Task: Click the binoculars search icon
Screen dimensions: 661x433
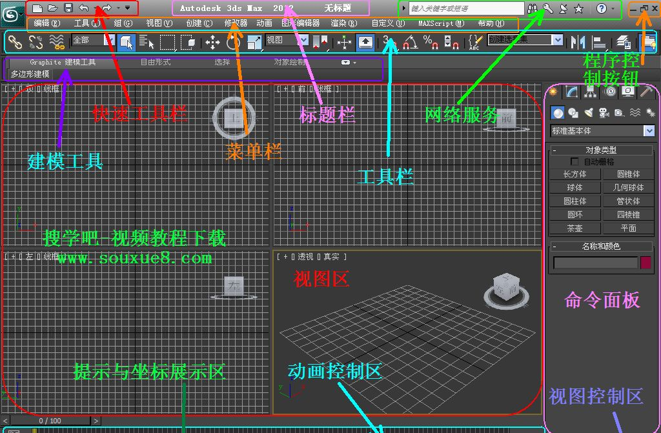Action: coord(532,8)
